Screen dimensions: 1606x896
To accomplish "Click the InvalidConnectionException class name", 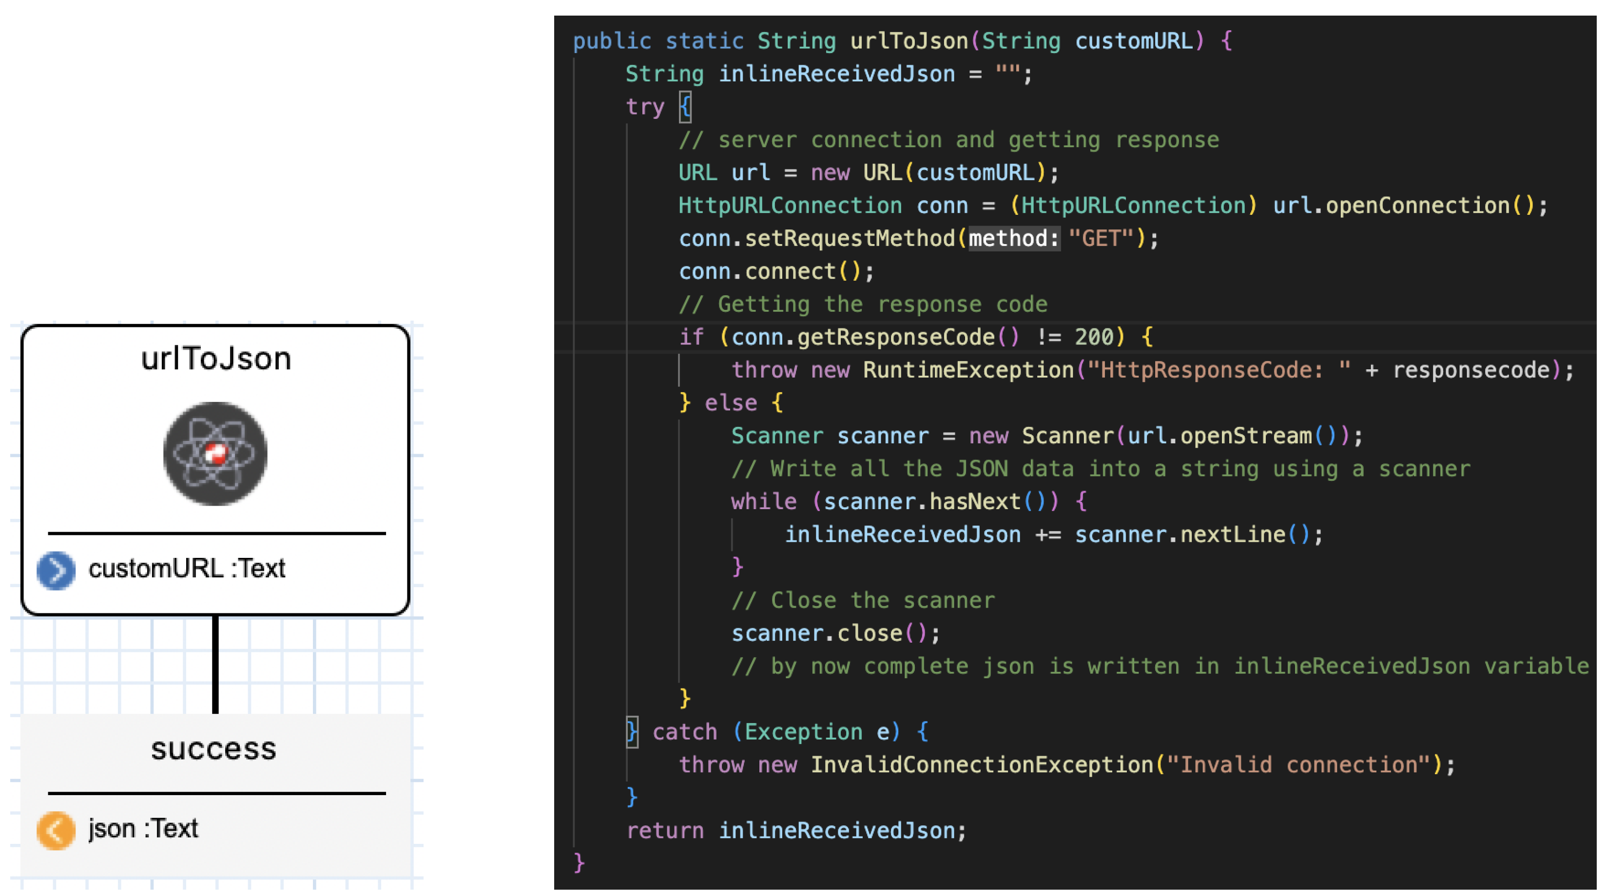I will coord(982,764).
